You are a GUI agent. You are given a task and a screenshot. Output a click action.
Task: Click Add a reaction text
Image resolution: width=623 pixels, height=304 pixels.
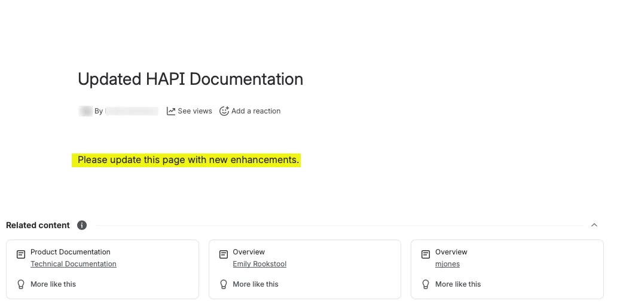[256, 111]
